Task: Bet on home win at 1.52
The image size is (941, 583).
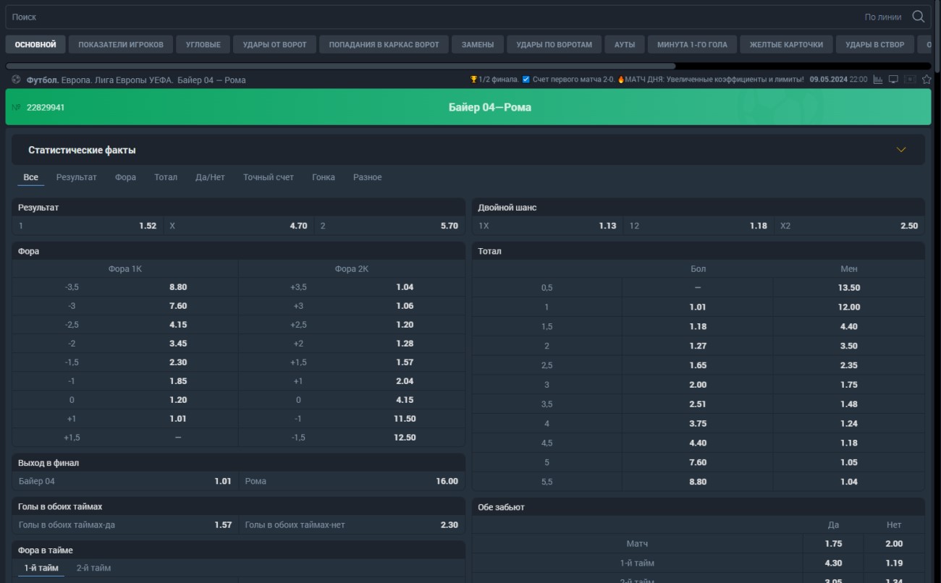Action: (88, 226)
